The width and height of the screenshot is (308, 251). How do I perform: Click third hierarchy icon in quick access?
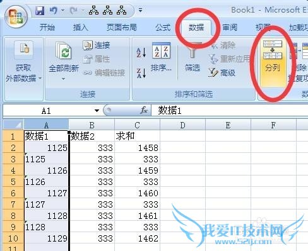122,10
